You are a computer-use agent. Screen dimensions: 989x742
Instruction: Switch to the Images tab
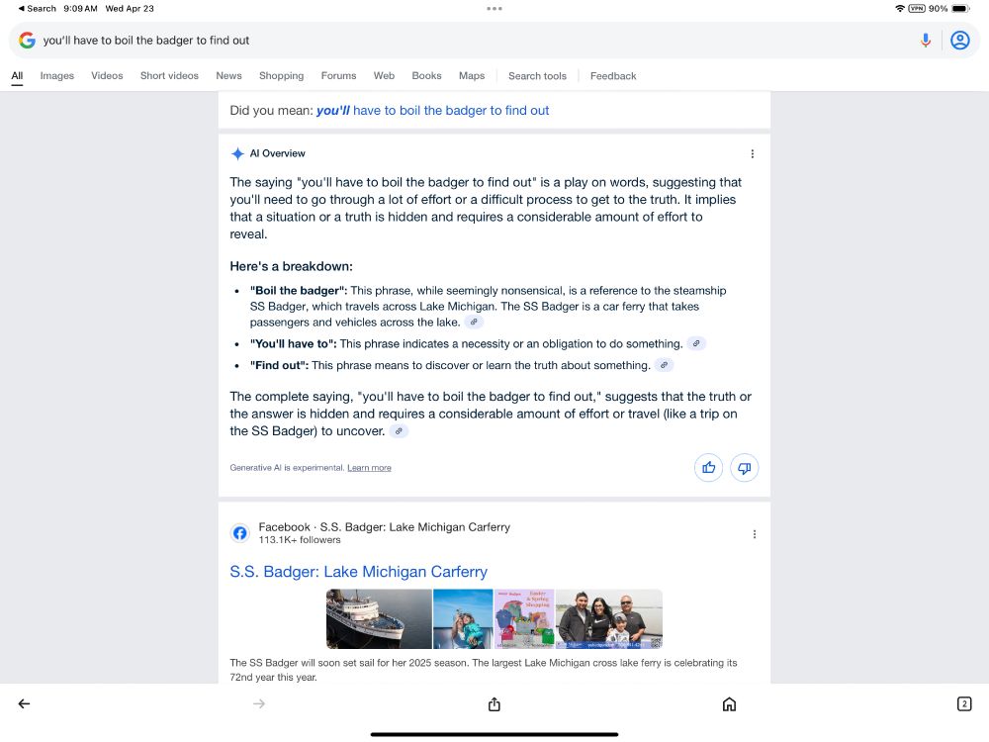[x=56, y=76]
